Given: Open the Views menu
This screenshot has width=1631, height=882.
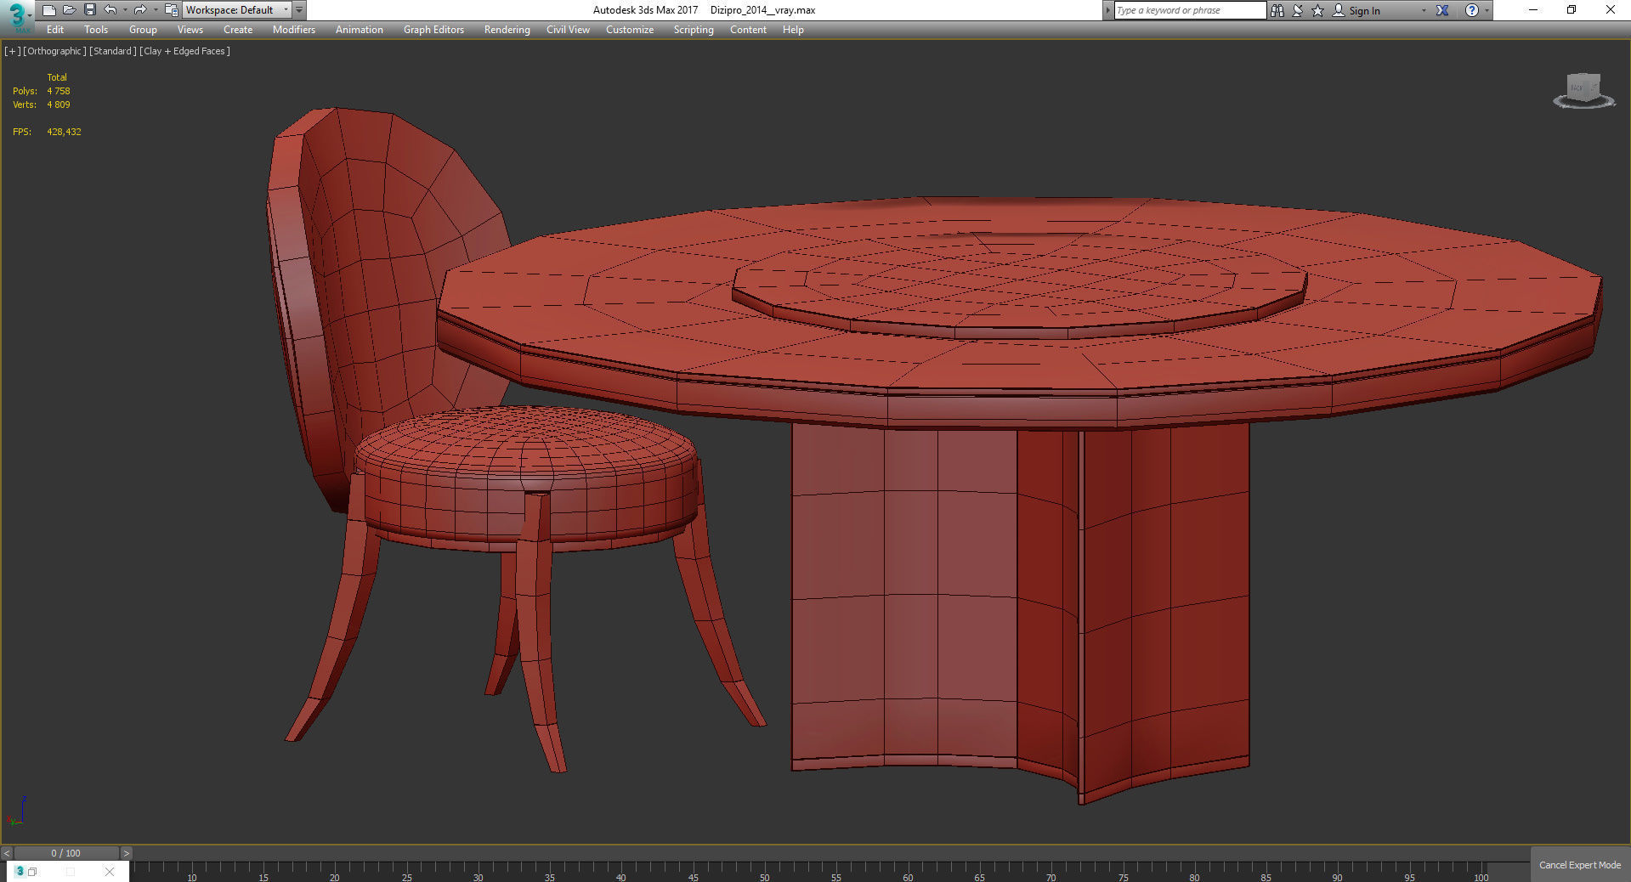Looking at the screenshot, I should point(190,30).
